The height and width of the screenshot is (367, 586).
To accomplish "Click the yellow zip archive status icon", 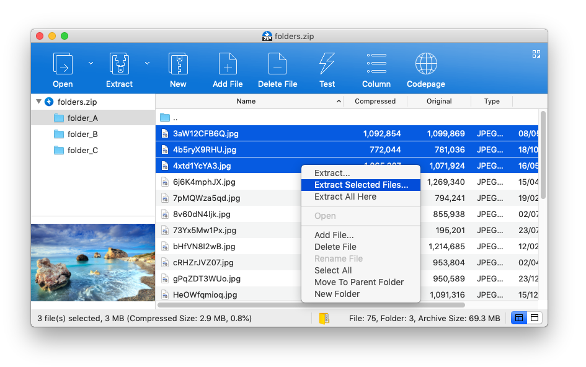I will [x=324, y=318].
